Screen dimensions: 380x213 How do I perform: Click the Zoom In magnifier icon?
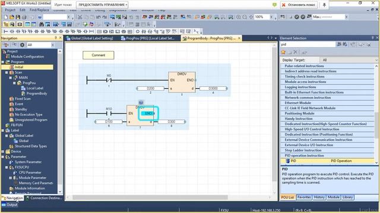(x=239, y=17)
